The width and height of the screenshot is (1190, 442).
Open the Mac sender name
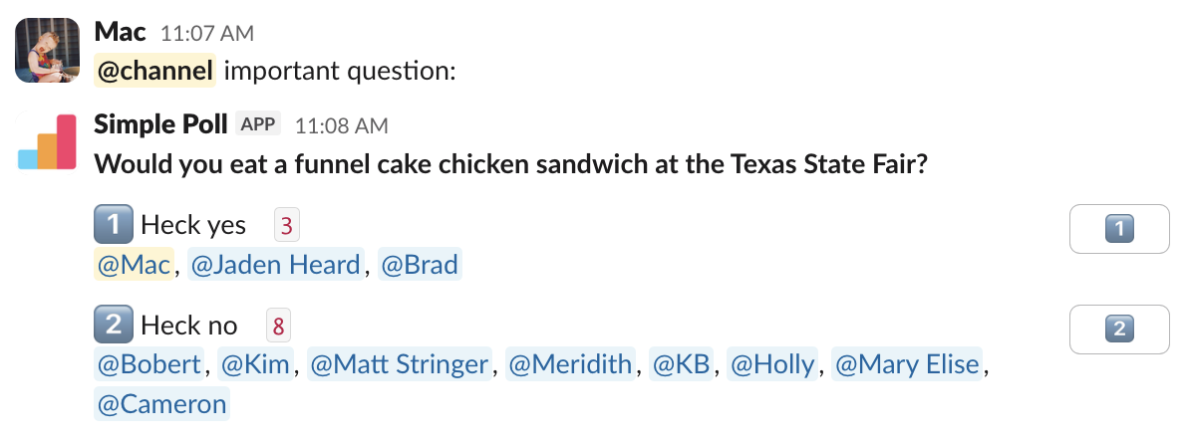tap(120, 32)
